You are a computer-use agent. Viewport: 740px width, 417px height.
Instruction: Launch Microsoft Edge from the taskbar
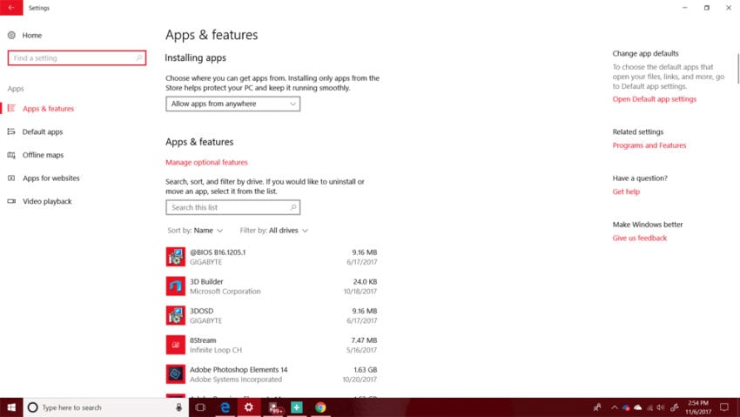225,407
